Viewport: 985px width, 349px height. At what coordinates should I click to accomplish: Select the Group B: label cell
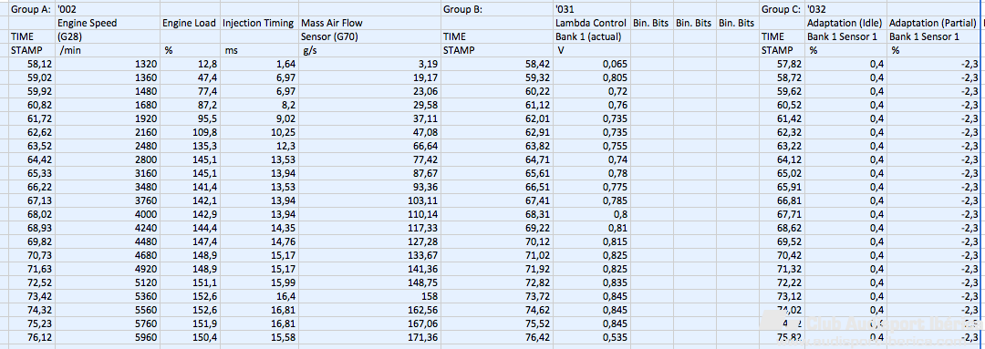497,9
